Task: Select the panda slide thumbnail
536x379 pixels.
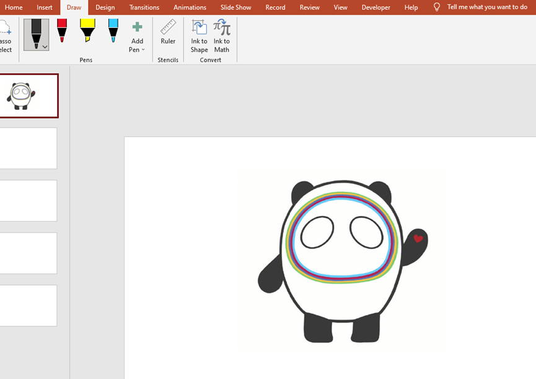Action: (x=29, y=96)
